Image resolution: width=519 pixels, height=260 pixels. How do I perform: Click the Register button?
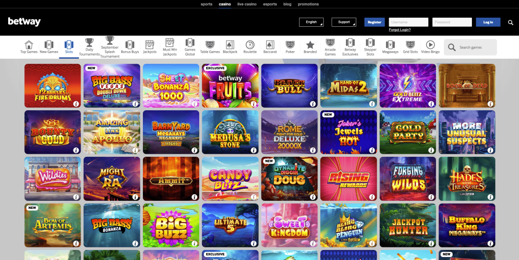pos(375,22)
